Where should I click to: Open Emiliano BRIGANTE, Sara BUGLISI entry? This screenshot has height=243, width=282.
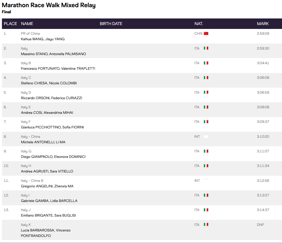pos(48,215)
